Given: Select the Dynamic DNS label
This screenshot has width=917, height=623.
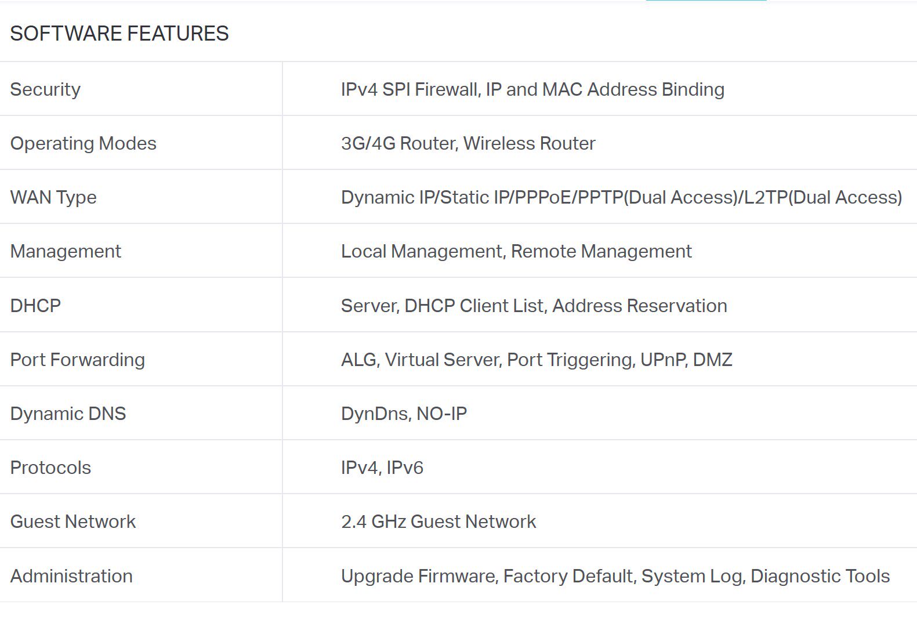Looking at the screenshot, I should coord(68,414).
